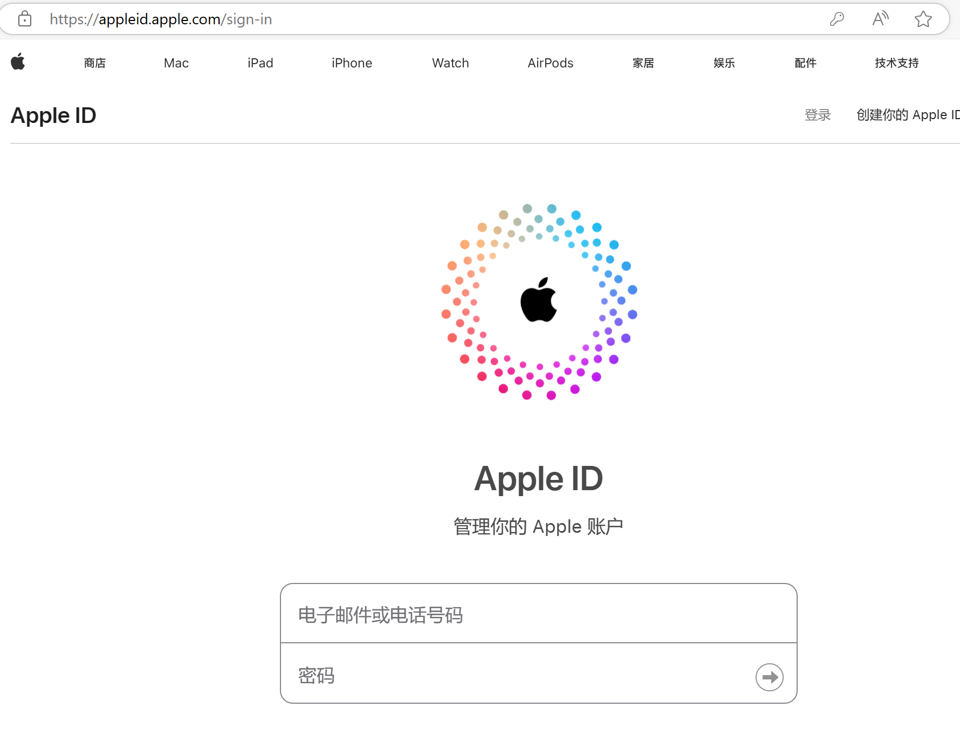The image size is (960, 742).
Task: Navigate to AirPods page
Action: tap(550, 63)
